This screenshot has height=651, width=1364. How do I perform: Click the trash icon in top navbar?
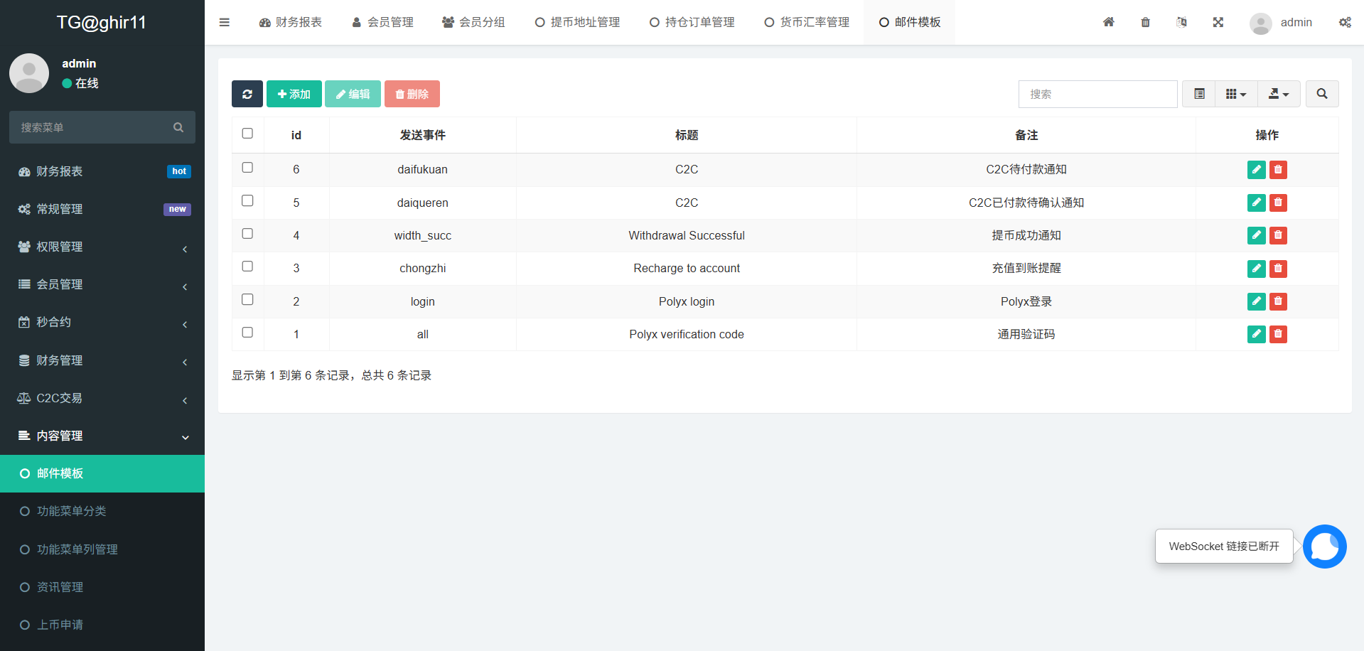pos(1145,22)
